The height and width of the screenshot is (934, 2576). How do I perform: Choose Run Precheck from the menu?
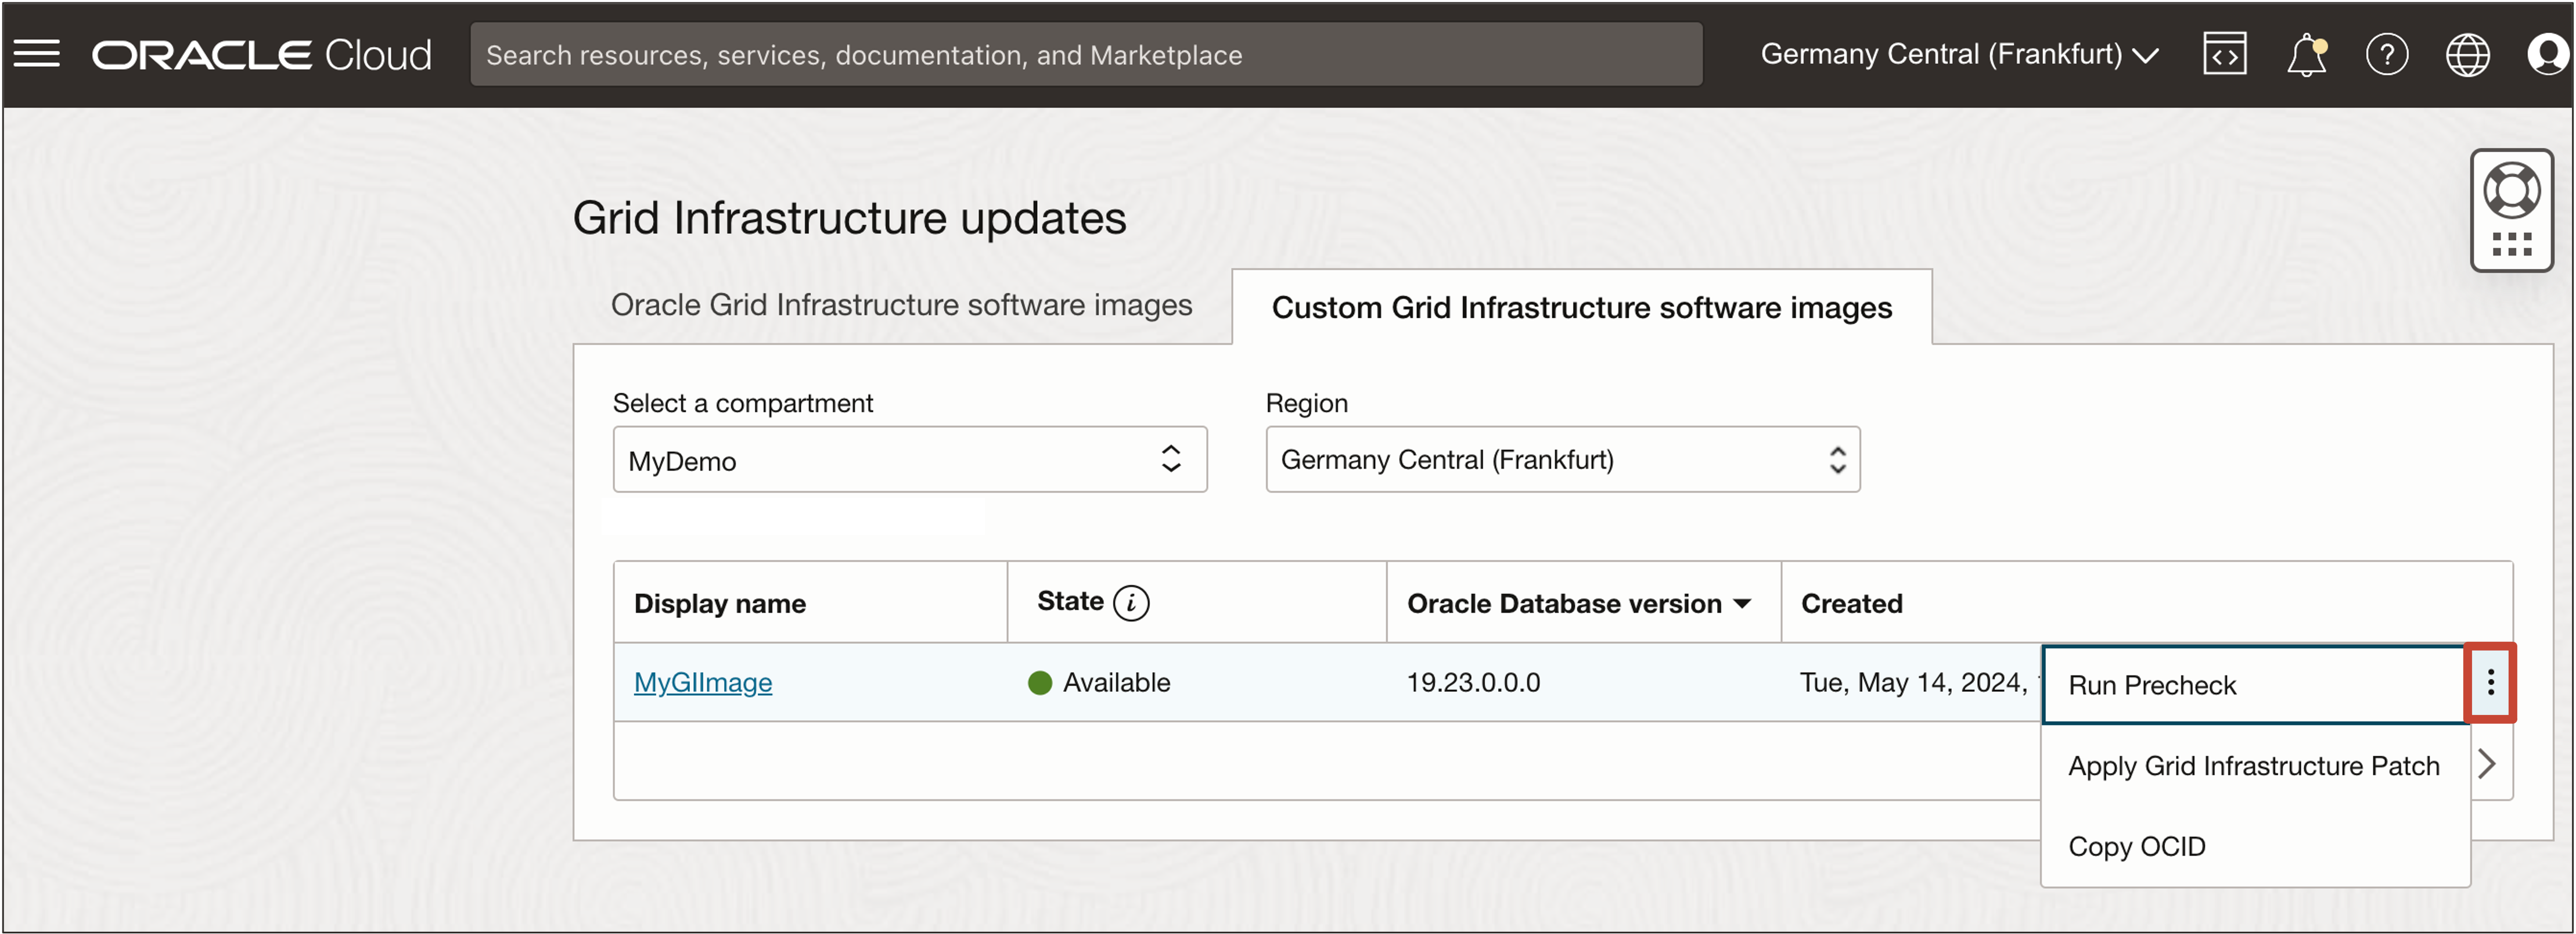pos(2152,685)
